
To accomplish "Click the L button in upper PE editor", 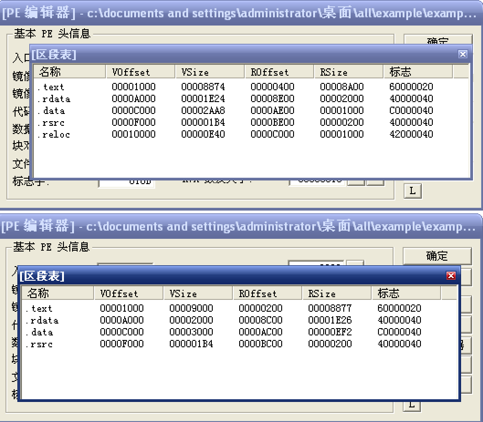I will click(x=412, y=191).
